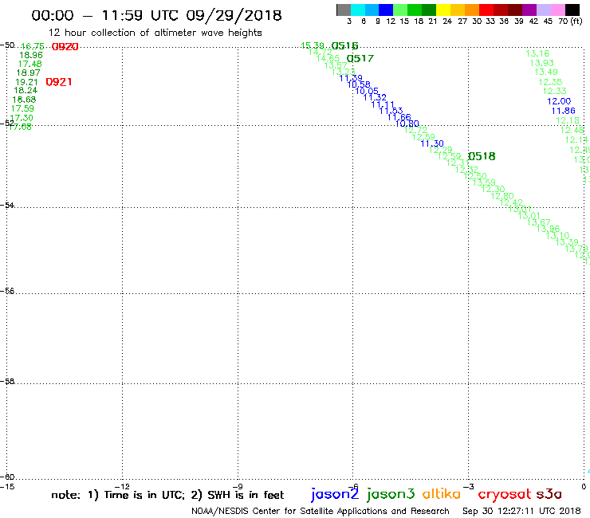590x518 pixels.
Task: Select the green 0516 time marker
Action: tap(344, 46)
